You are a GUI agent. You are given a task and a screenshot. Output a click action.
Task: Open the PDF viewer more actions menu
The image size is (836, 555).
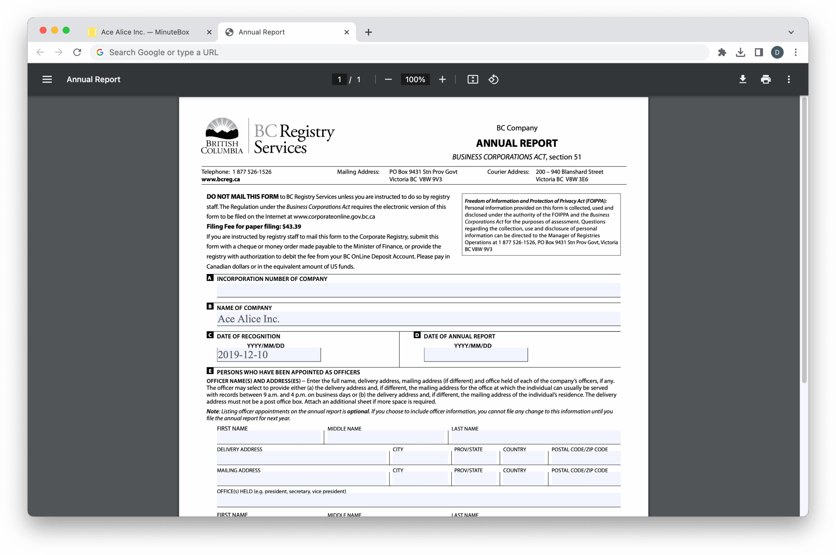coord(789,79)
